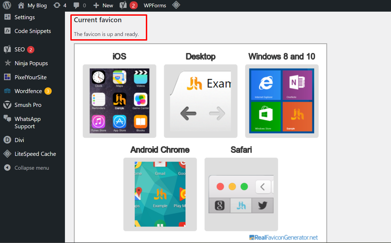Screen dimensions: 391x243
Task: Click the Divi D icon
Action: click(7, 140)
